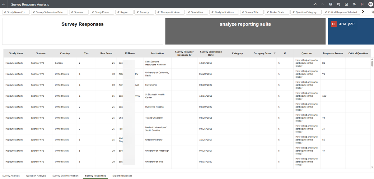Undo the last change
This screenshot has width=374, height=179.
coord(315,4)
